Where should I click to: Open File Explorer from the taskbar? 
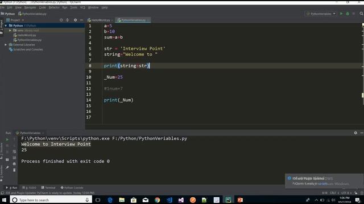[122, 200]
